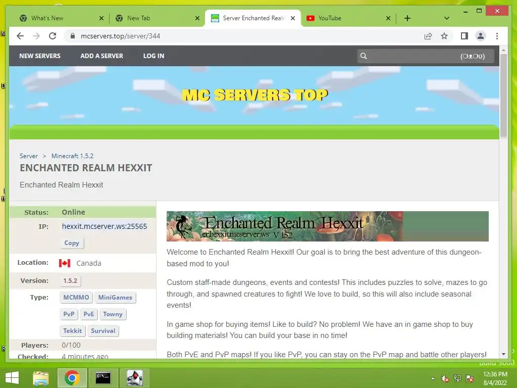Open Chrome's three-dot menu
Image resolution: width=517 pixels, height=388 pixels.
497,36
